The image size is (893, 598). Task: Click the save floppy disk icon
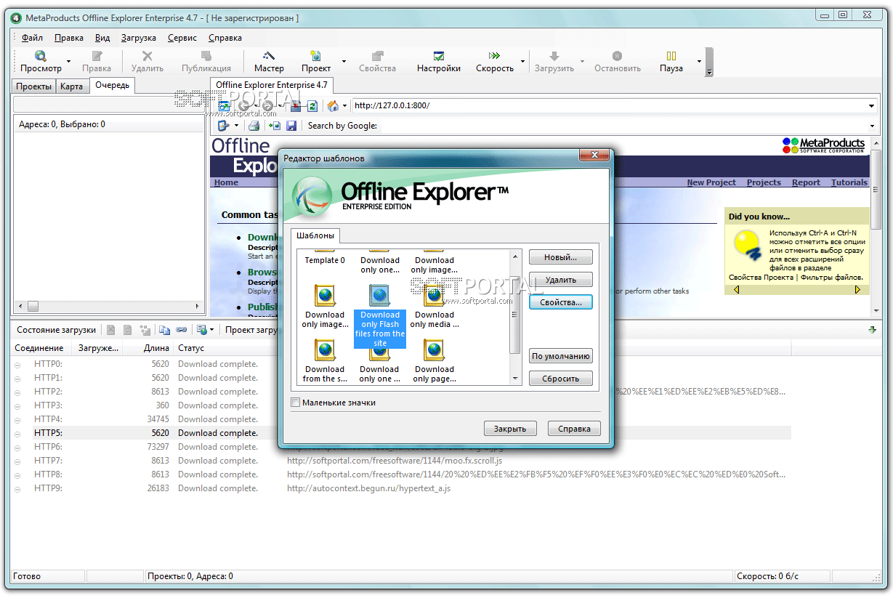tap(291, 126)
